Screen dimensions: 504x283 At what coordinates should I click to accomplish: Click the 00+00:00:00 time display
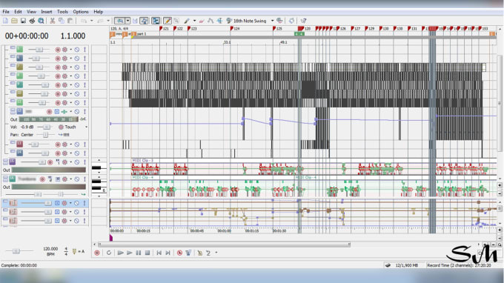[x=27, y=36]
